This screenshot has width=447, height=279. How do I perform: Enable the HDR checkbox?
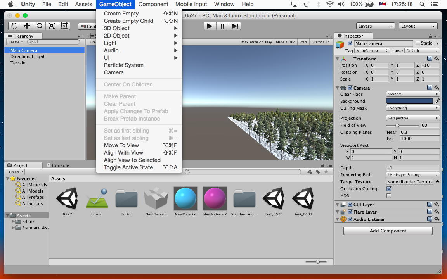point(389,196)
